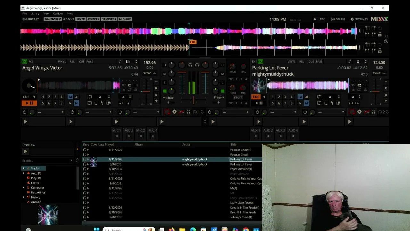Open the Library menu
The height and width of the screenshot is (231, 410).
click(x=35, y=13)
